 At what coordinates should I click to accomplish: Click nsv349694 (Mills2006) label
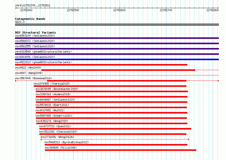pyautogui.click(x=61, y=148)
